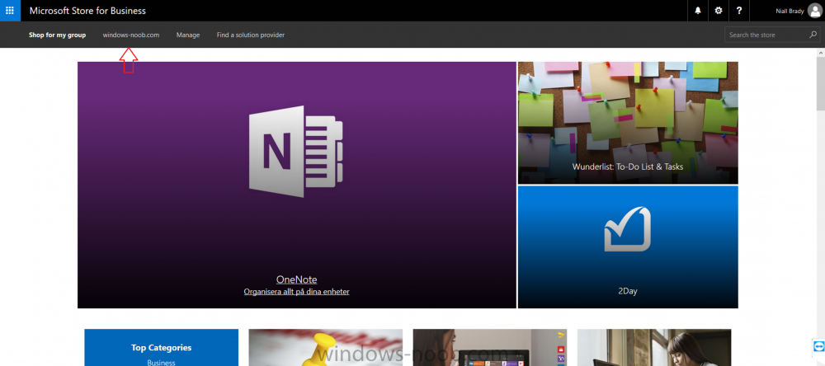Open the Business category link
Image resolution: width=825 pixels, height=366 pixels.
click(162, 363)
